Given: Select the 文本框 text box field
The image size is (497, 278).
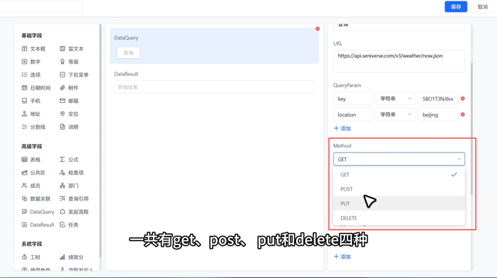Looking at the screenshot, I should [x=34, y=49].
